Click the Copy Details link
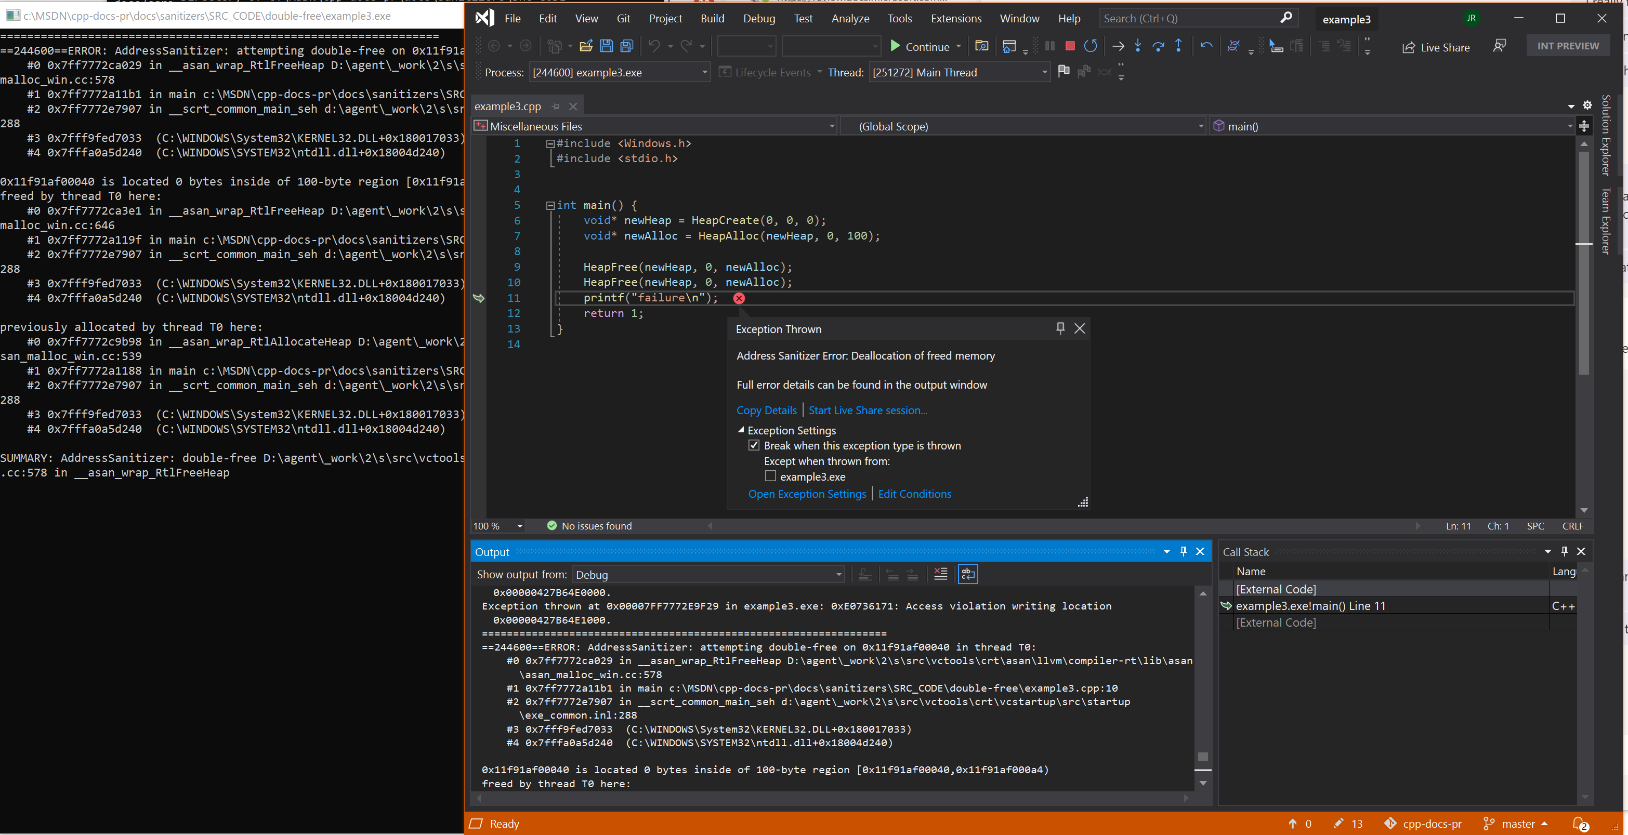 (766, 410)
